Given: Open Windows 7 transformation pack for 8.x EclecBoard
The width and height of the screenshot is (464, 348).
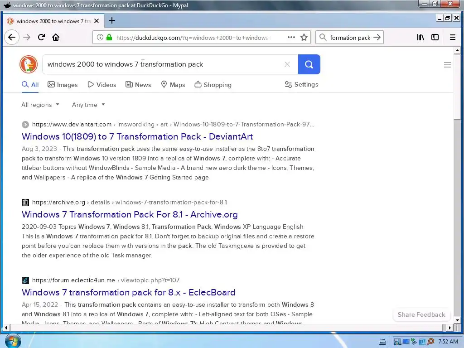Looking at the screenshot, I should click(x=128, y=292).
